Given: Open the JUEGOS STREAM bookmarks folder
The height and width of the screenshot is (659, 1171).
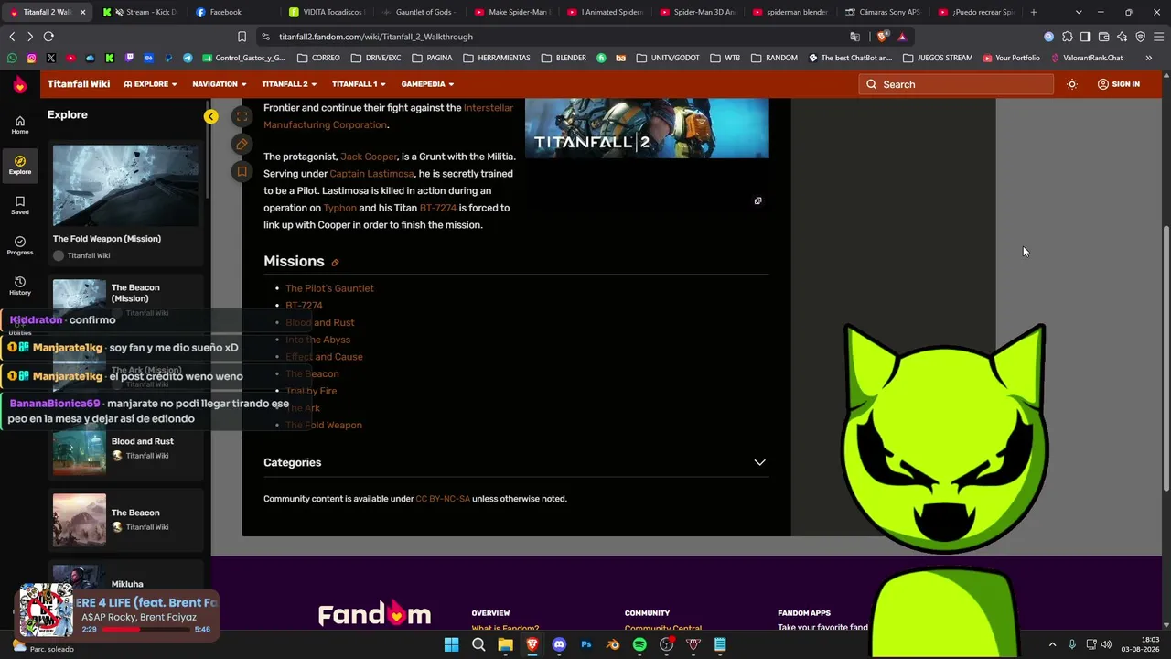Looking at the screenshot, I should click(x=938, y=58).
